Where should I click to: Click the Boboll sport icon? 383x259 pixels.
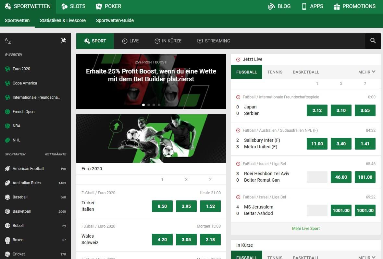coord(7,226)
